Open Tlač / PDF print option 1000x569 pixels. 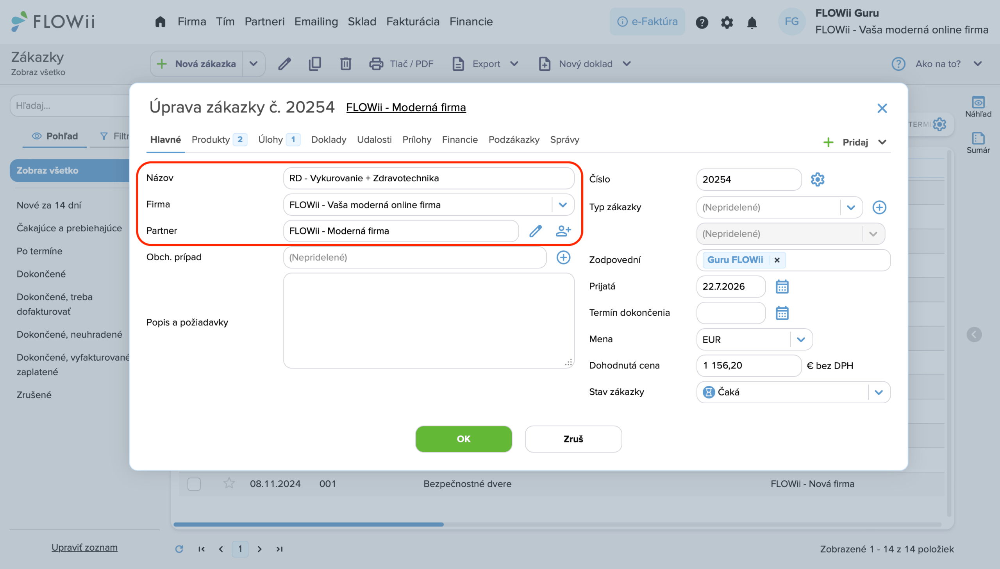(402, 64)
